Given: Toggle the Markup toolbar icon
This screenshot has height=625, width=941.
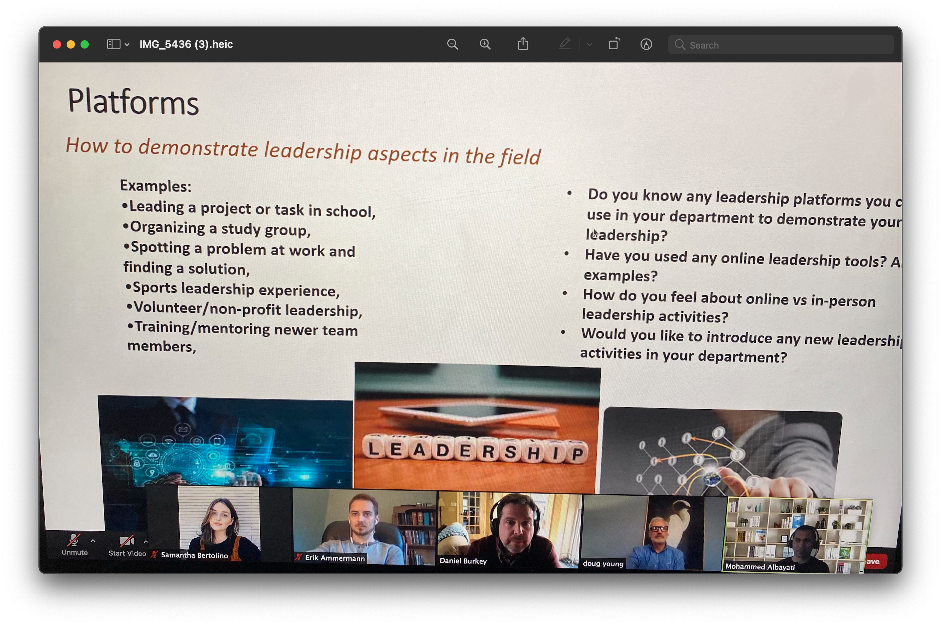Looking at the screenshot, I should coord(646,44).
